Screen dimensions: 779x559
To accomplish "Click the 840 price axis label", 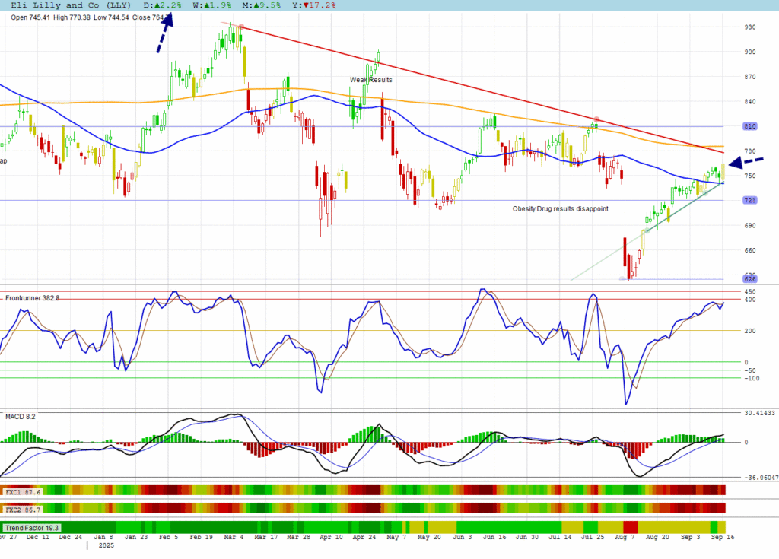I will tap(749, 101).
